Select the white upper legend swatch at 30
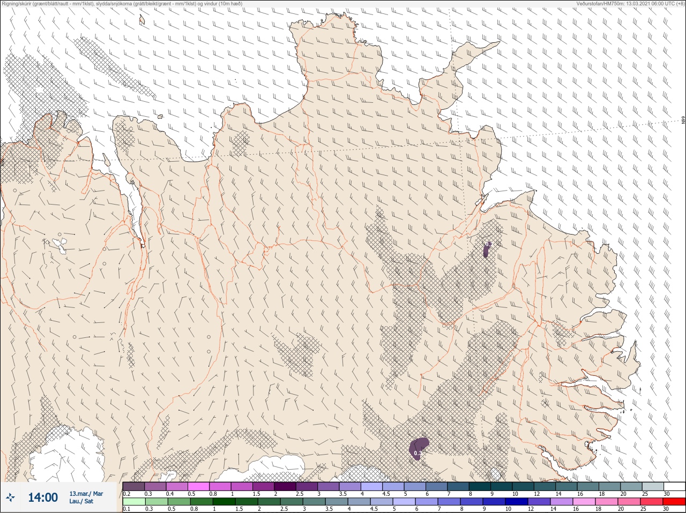The height and width of the screenshot is (513, 686). pyautogui.click(x=674, y=487)
